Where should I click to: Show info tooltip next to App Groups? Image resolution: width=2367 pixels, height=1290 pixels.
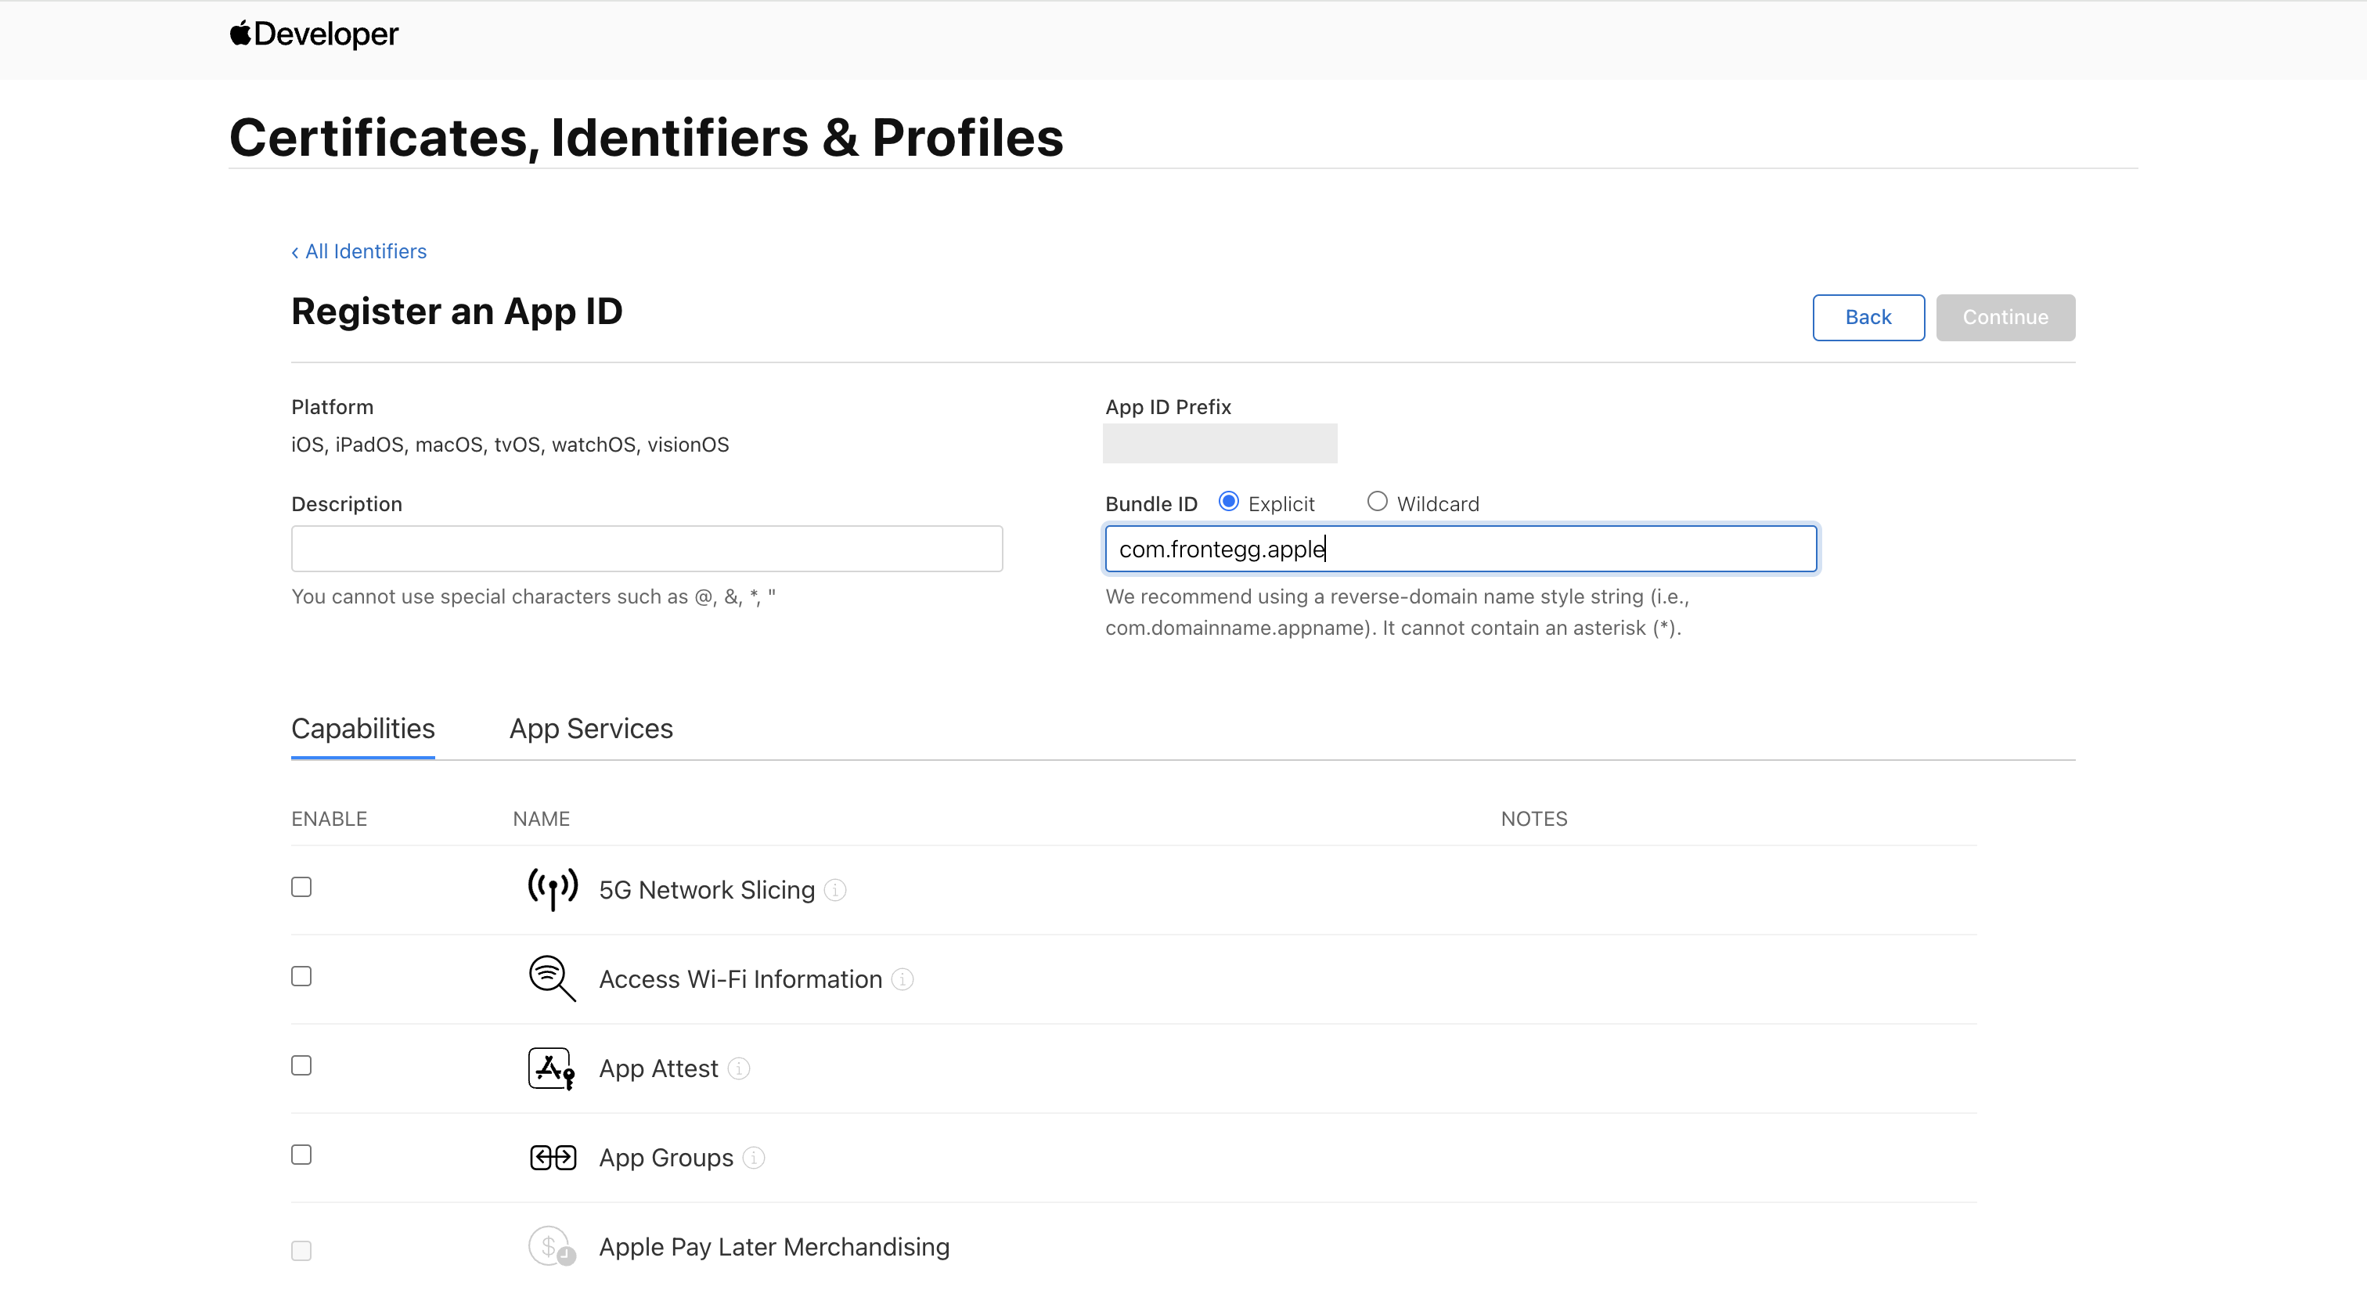point(754,1157)
